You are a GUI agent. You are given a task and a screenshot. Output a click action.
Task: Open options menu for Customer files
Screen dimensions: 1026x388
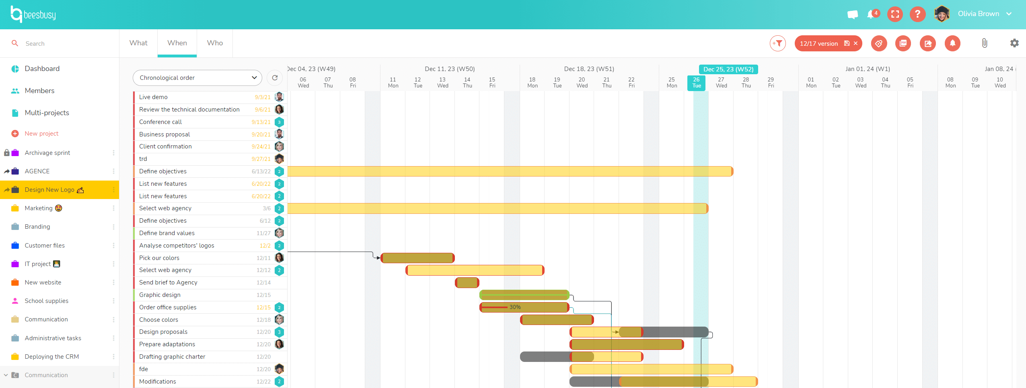(x=113, y=246)
